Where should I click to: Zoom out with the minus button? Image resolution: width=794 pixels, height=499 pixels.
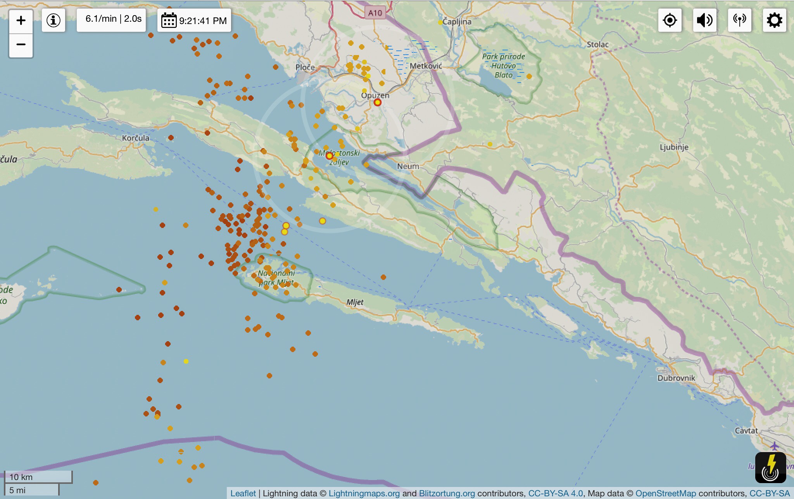click(x=21, y=45)
